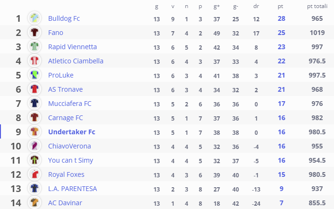Click ChiavoVerona purple and white jersey icon
The image size is (334, 209).
pyautogui.click(x=34, y=146)
